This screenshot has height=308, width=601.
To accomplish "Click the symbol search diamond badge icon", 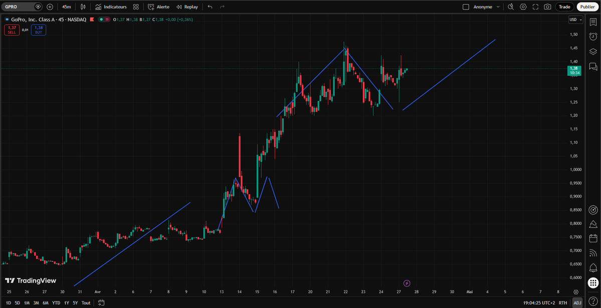I will pyautogui.click(x=38, y=7).
